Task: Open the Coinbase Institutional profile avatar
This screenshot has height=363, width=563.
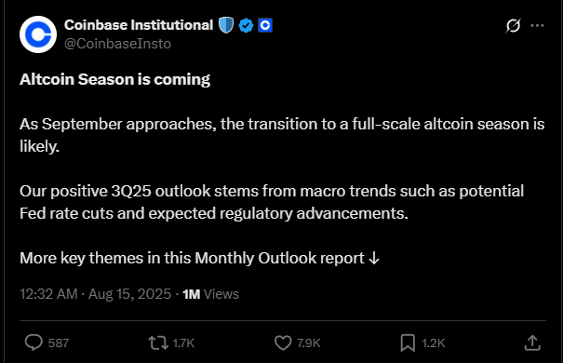Action: pos(38,34)
